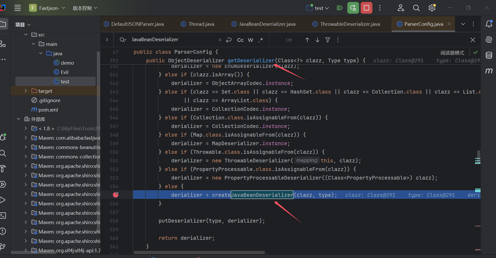Switch to DefaultJSONParser.java tab
The width and height of the screenshot is (496, 258).
coord(134,24)
